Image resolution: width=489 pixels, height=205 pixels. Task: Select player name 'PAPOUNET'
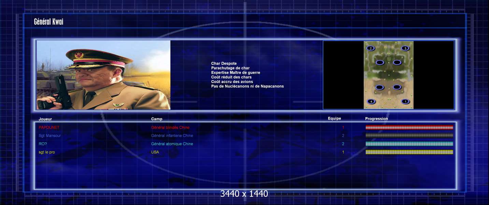(x=49, y=127)
